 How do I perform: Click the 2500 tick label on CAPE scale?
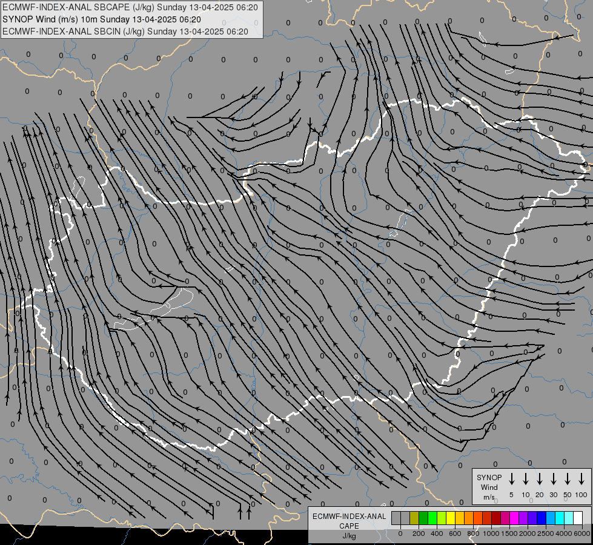(546, 533)
